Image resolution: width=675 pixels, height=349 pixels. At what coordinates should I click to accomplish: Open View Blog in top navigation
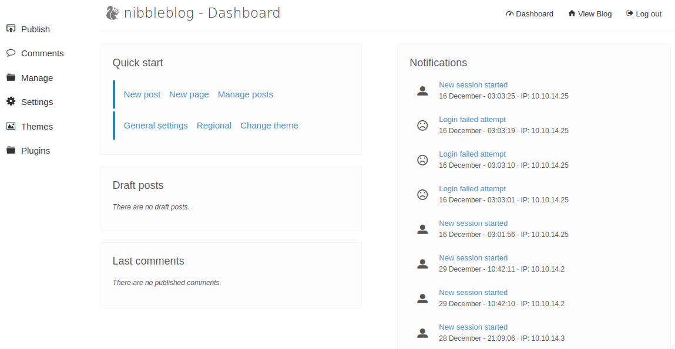click(590, 14)
